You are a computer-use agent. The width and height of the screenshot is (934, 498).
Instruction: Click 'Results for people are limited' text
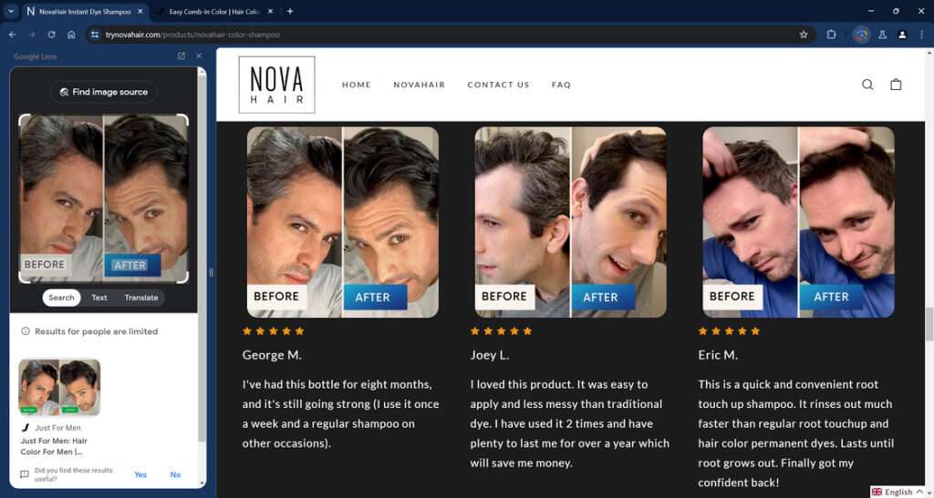pos(97,331)
